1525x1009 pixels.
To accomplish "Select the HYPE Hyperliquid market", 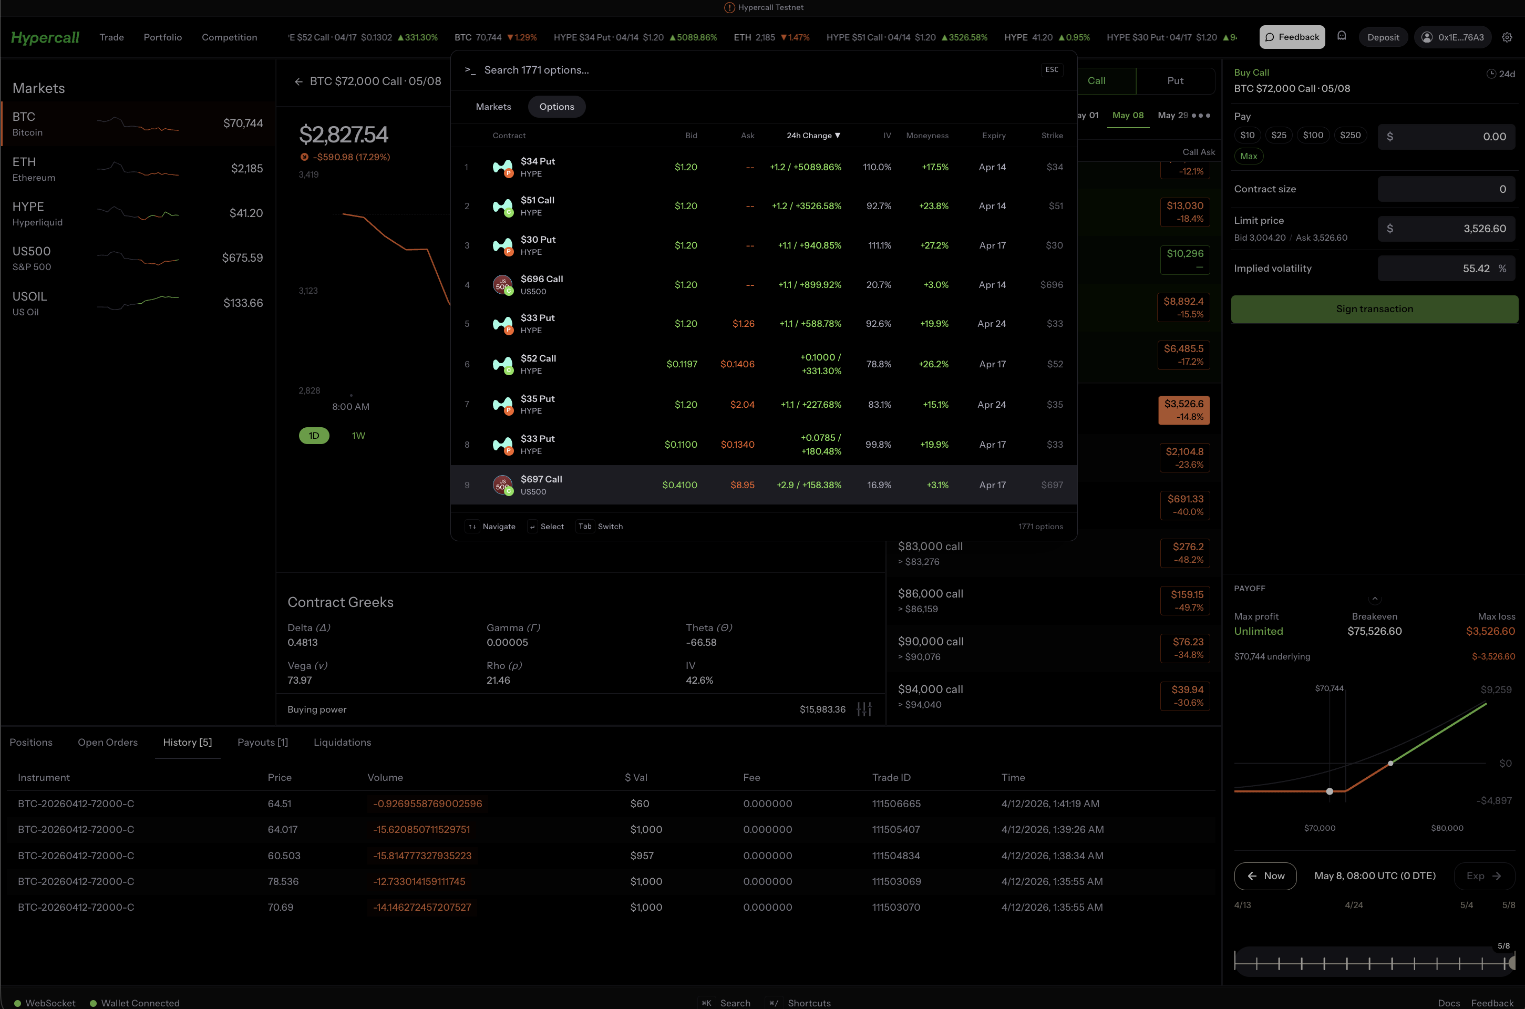I will click(x=138, y=214).
